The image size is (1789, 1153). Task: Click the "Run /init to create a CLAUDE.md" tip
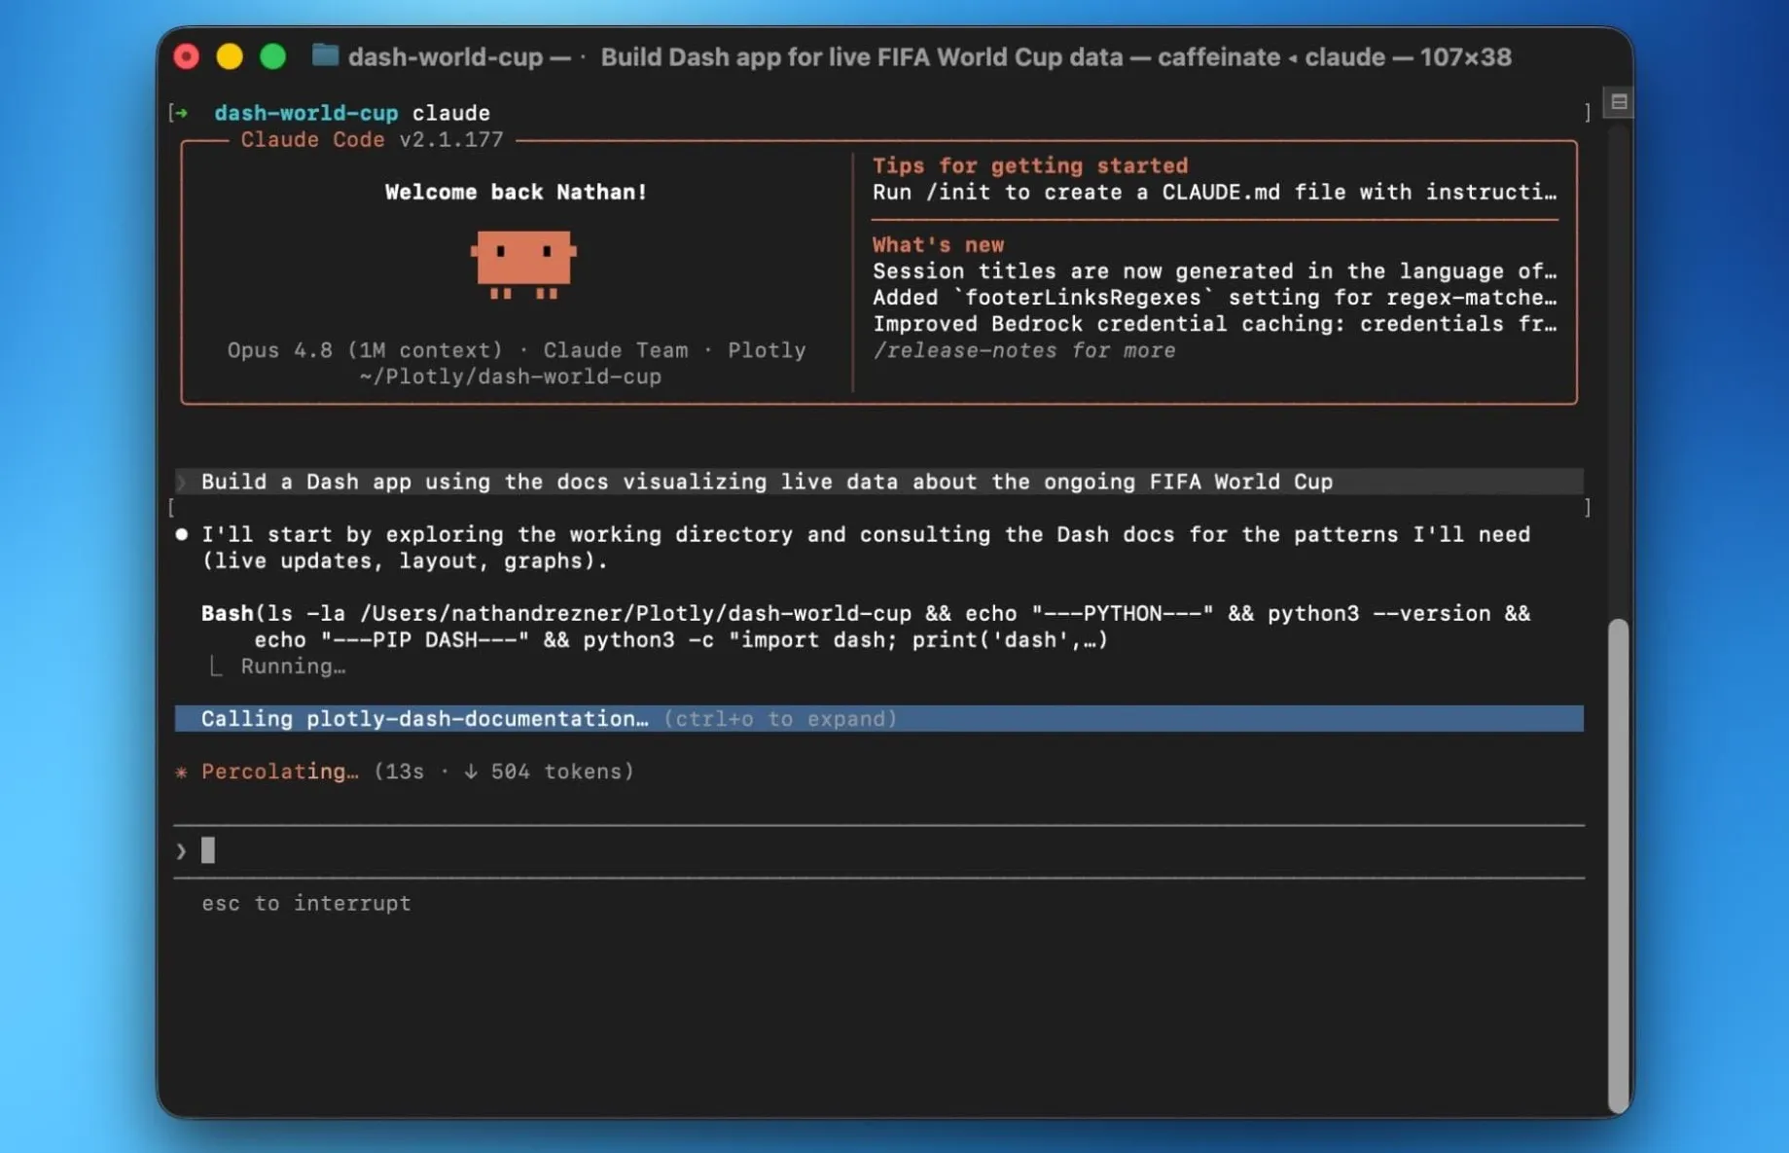click(1214, 193)
